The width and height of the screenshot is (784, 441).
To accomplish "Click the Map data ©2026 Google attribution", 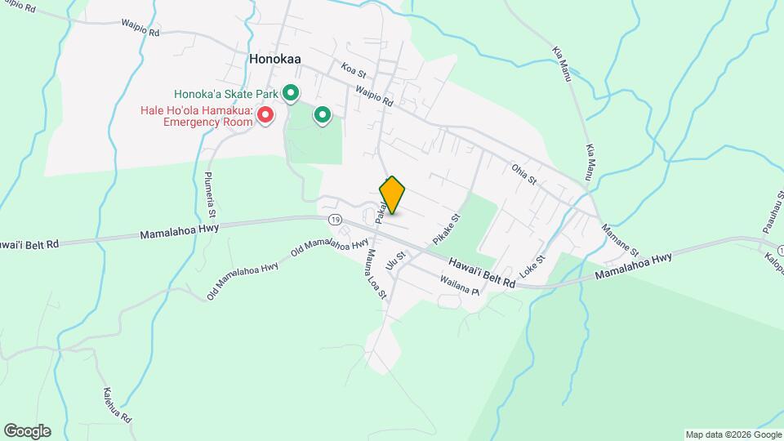I will pyautogui.click(x=733, y=435).
